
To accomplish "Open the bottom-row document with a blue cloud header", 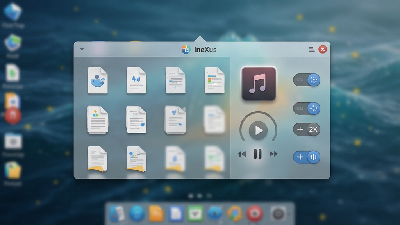I will pyautogui.click(x=136, y=159).
